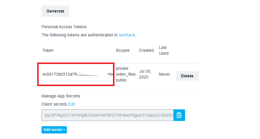The width and height of the screenshot is (260, 139).
Task: Click the Manage App Secrets heading
Action: point(61,96)
